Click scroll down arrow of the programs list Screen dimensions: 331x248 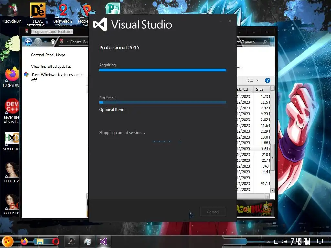272,191
